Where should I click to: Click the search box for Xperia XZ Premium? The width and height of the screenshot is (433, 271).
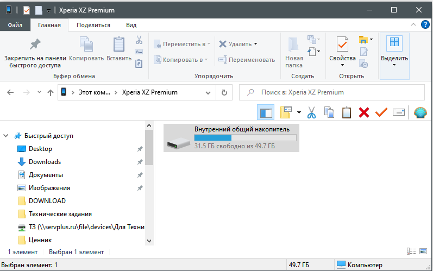[x=331, y=92]
